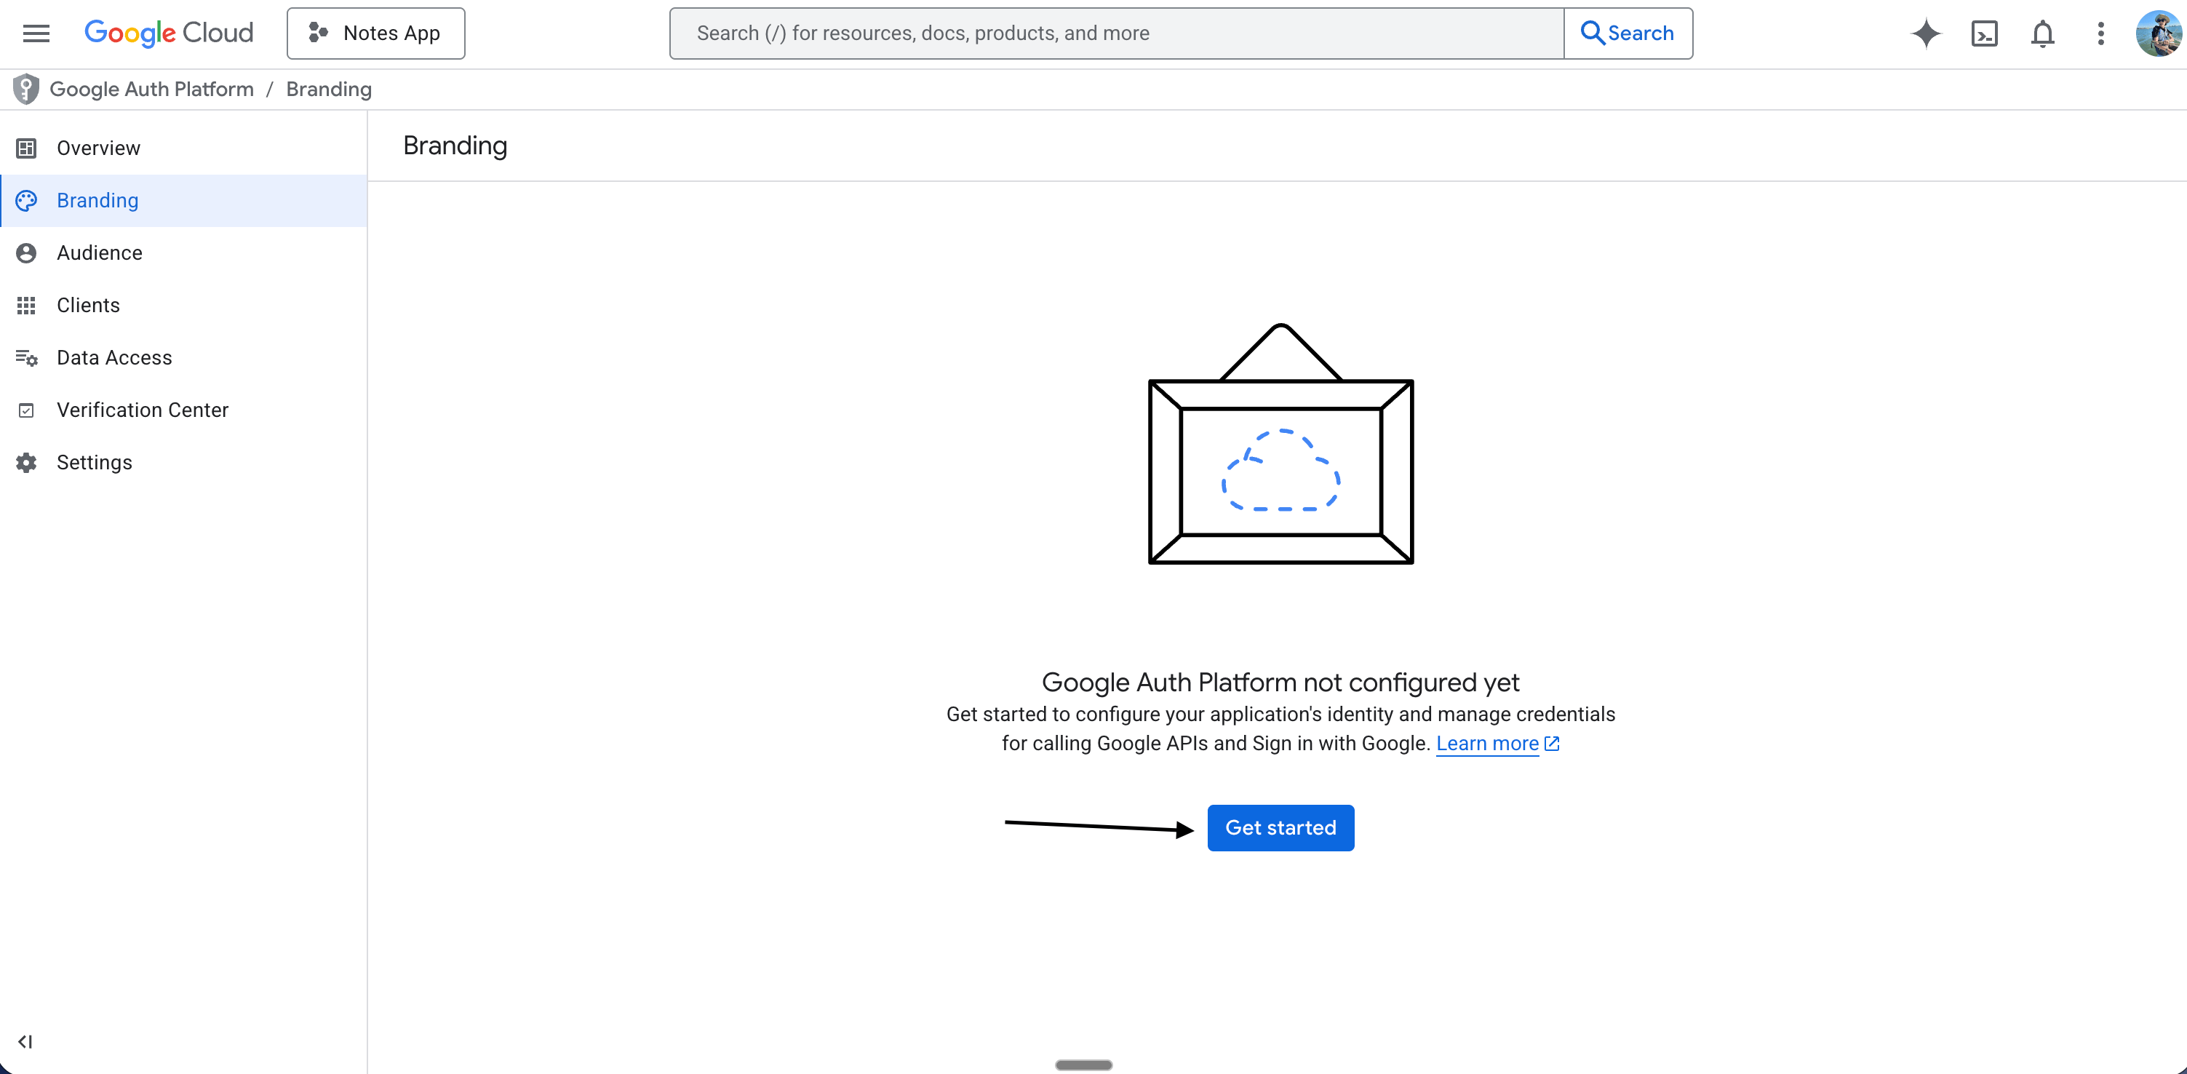Click the Branding palette icon
This screenshot has width=2187, height=1074.
coord(26,200)
